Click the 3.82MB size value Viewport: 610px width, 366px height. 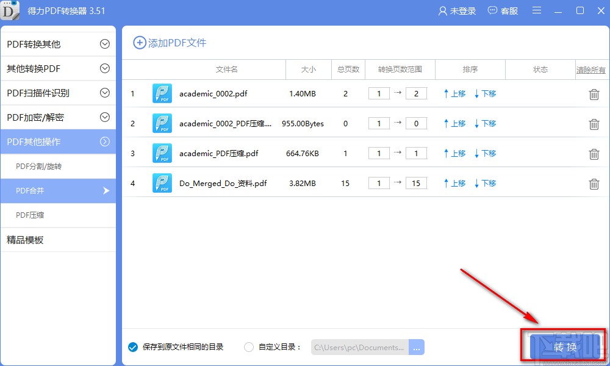303,183
